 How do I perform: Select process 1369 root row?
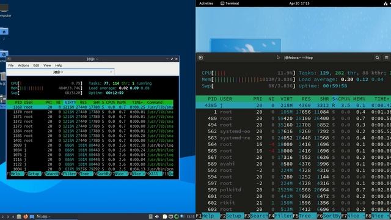[90, 107]
